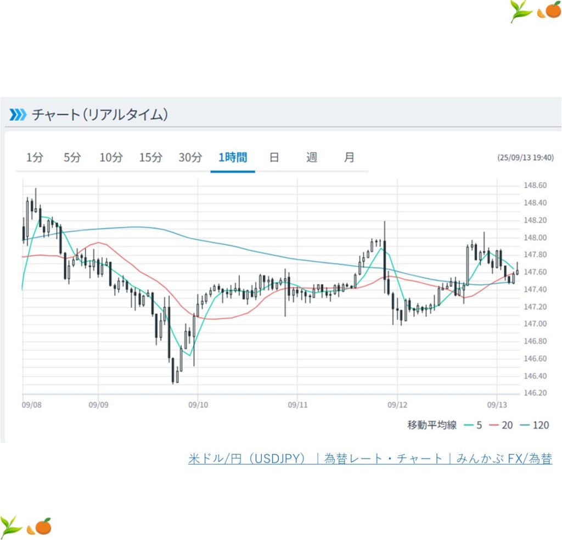The width and height of the screenshot is (562, 540).
Task: Choose the 10分 chart interval
Action: click(x=111, y=158)
